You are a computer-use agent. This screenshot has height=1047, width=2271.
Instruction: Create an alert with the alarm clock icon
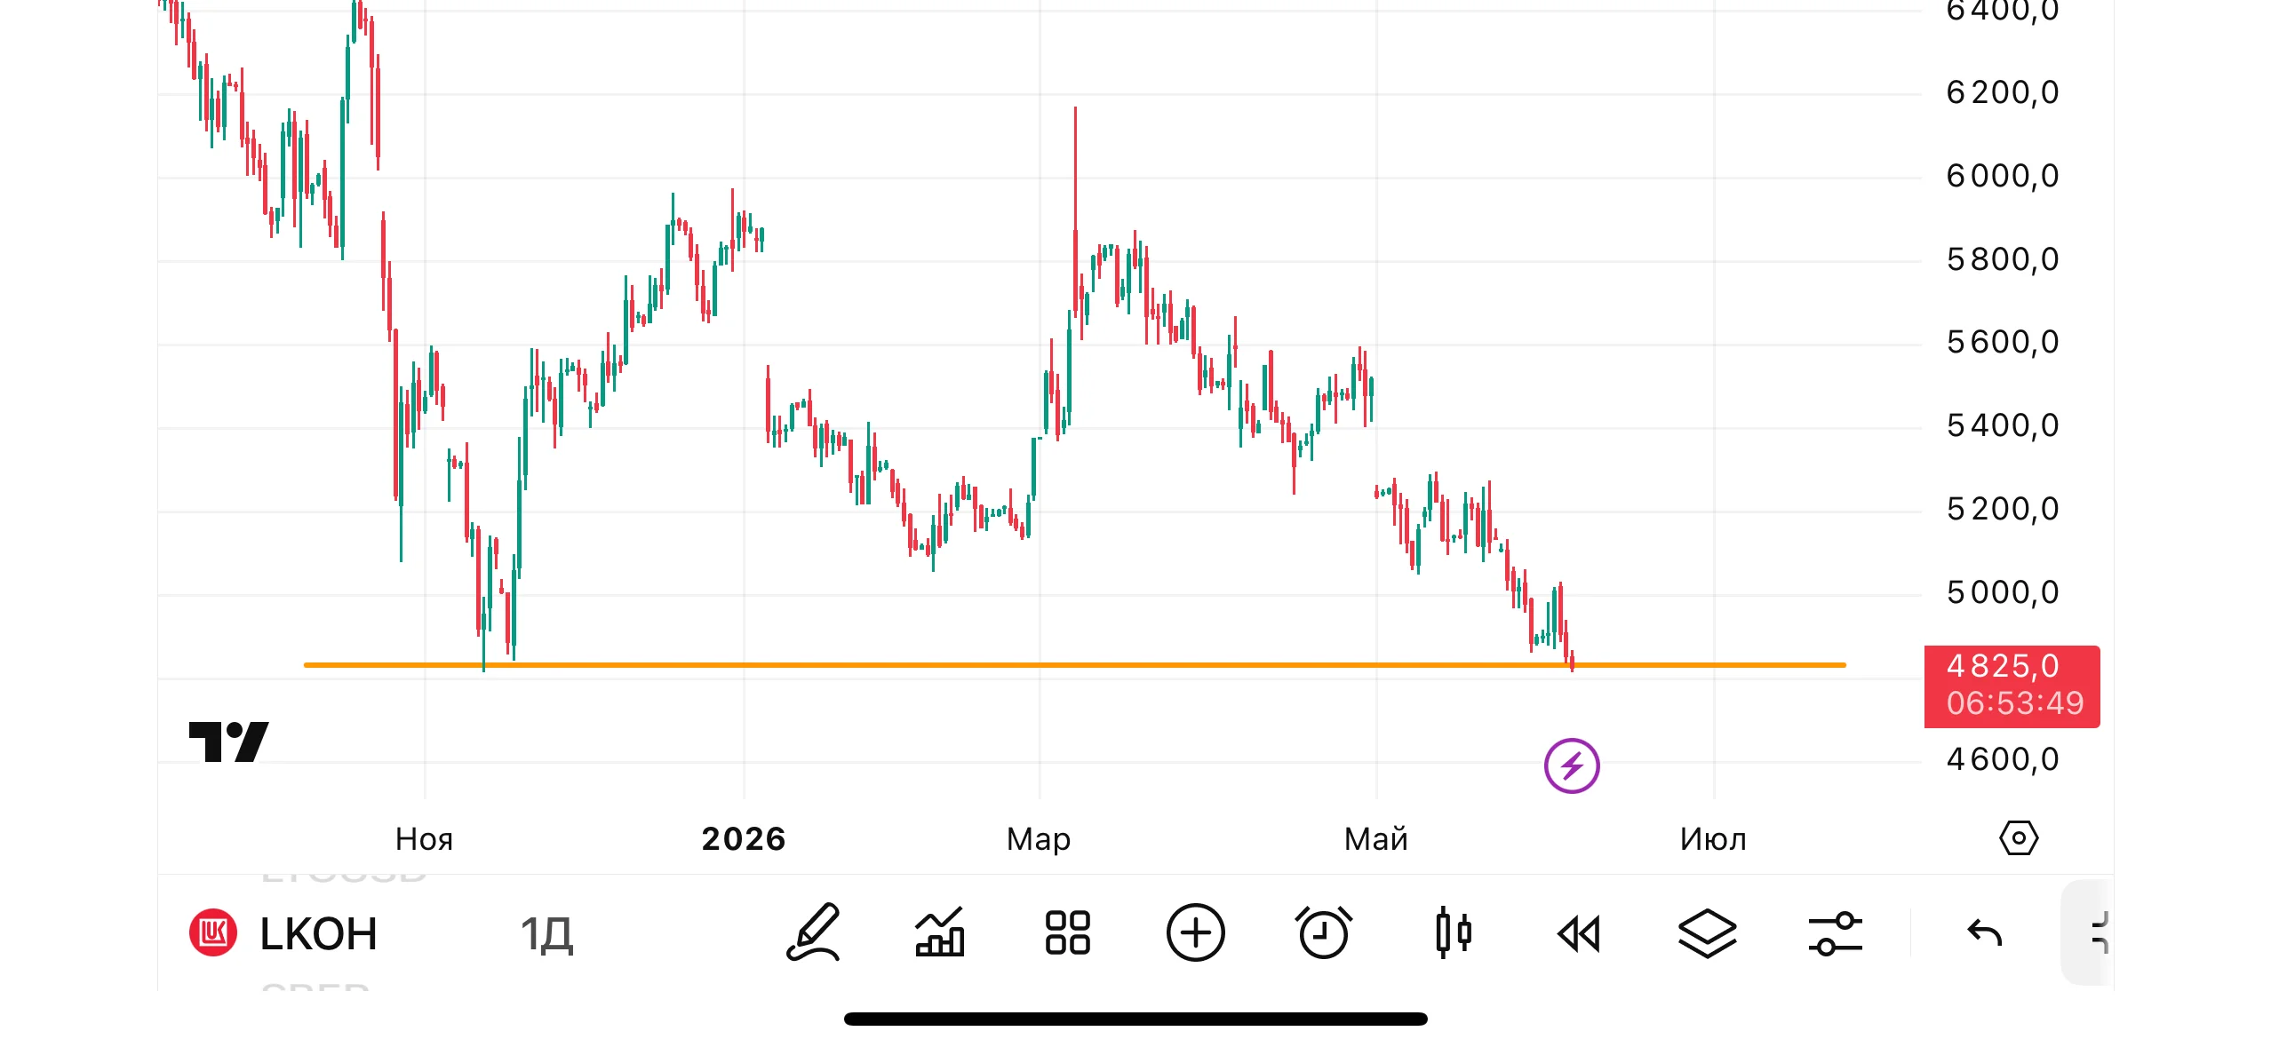coord(1323,933)
